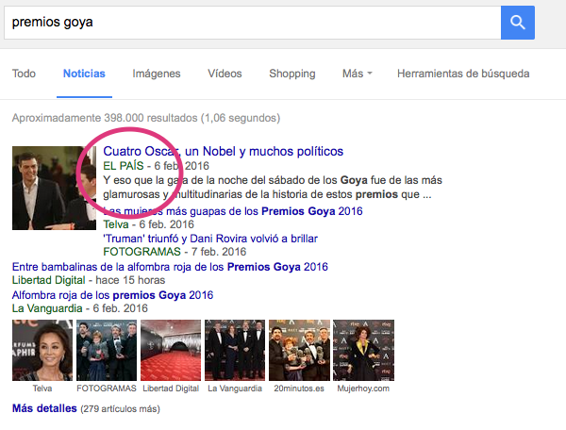
Task: Click the Telva caption under the thumbnail
Action: [x=42, y=389]
